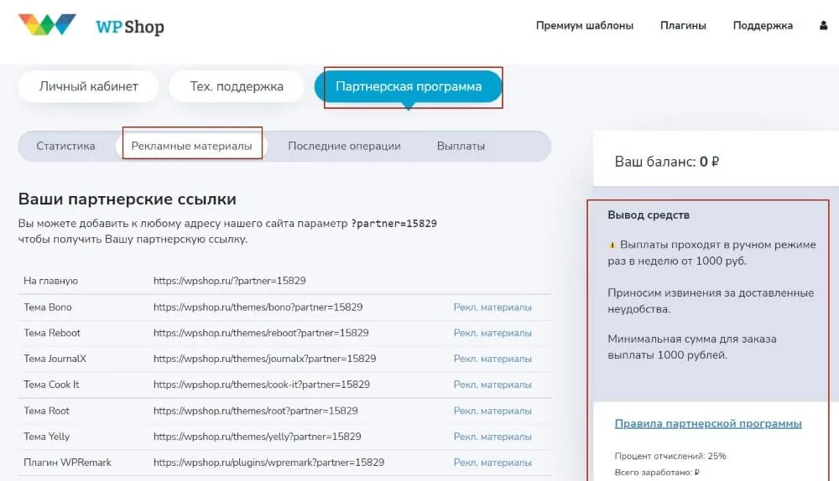Click the Вывод средств heading
Image resolution: width=839 pixels, height=481 pixels.
pos(649,215)
